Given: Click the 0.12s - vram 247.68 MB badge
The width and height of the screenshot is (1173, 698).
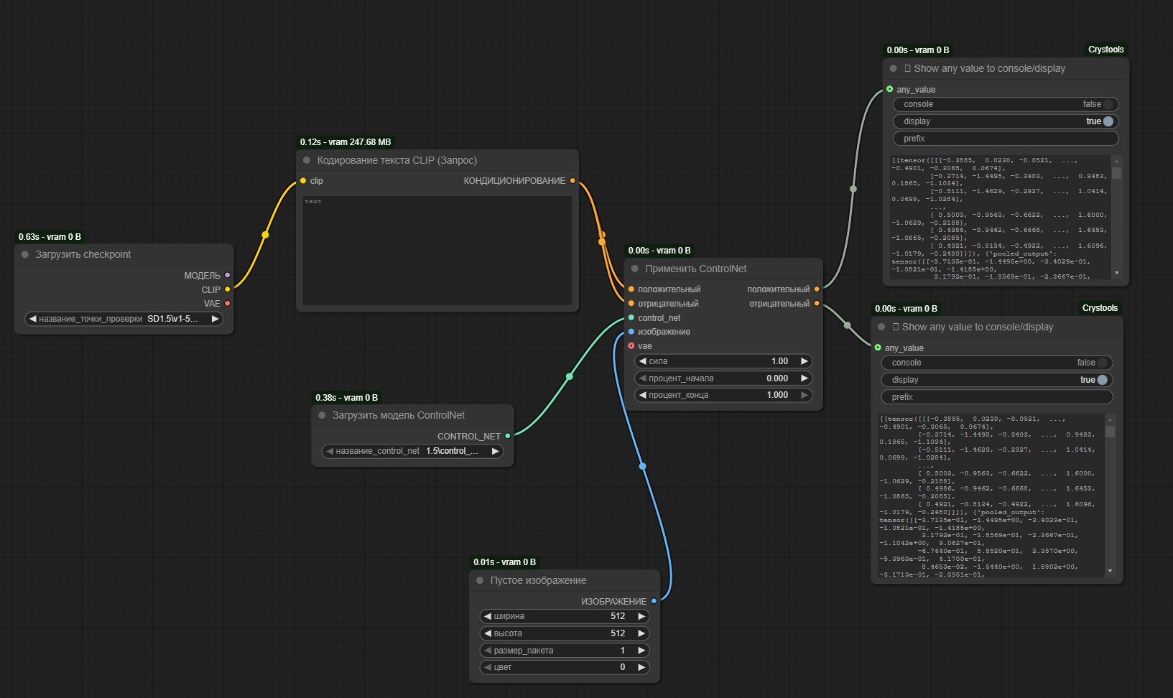Looking at the screenshot, I should [x=346, y=142].
